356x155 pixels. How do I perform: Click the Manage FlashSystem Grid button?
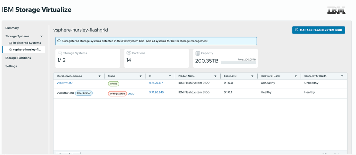[318, 30]
